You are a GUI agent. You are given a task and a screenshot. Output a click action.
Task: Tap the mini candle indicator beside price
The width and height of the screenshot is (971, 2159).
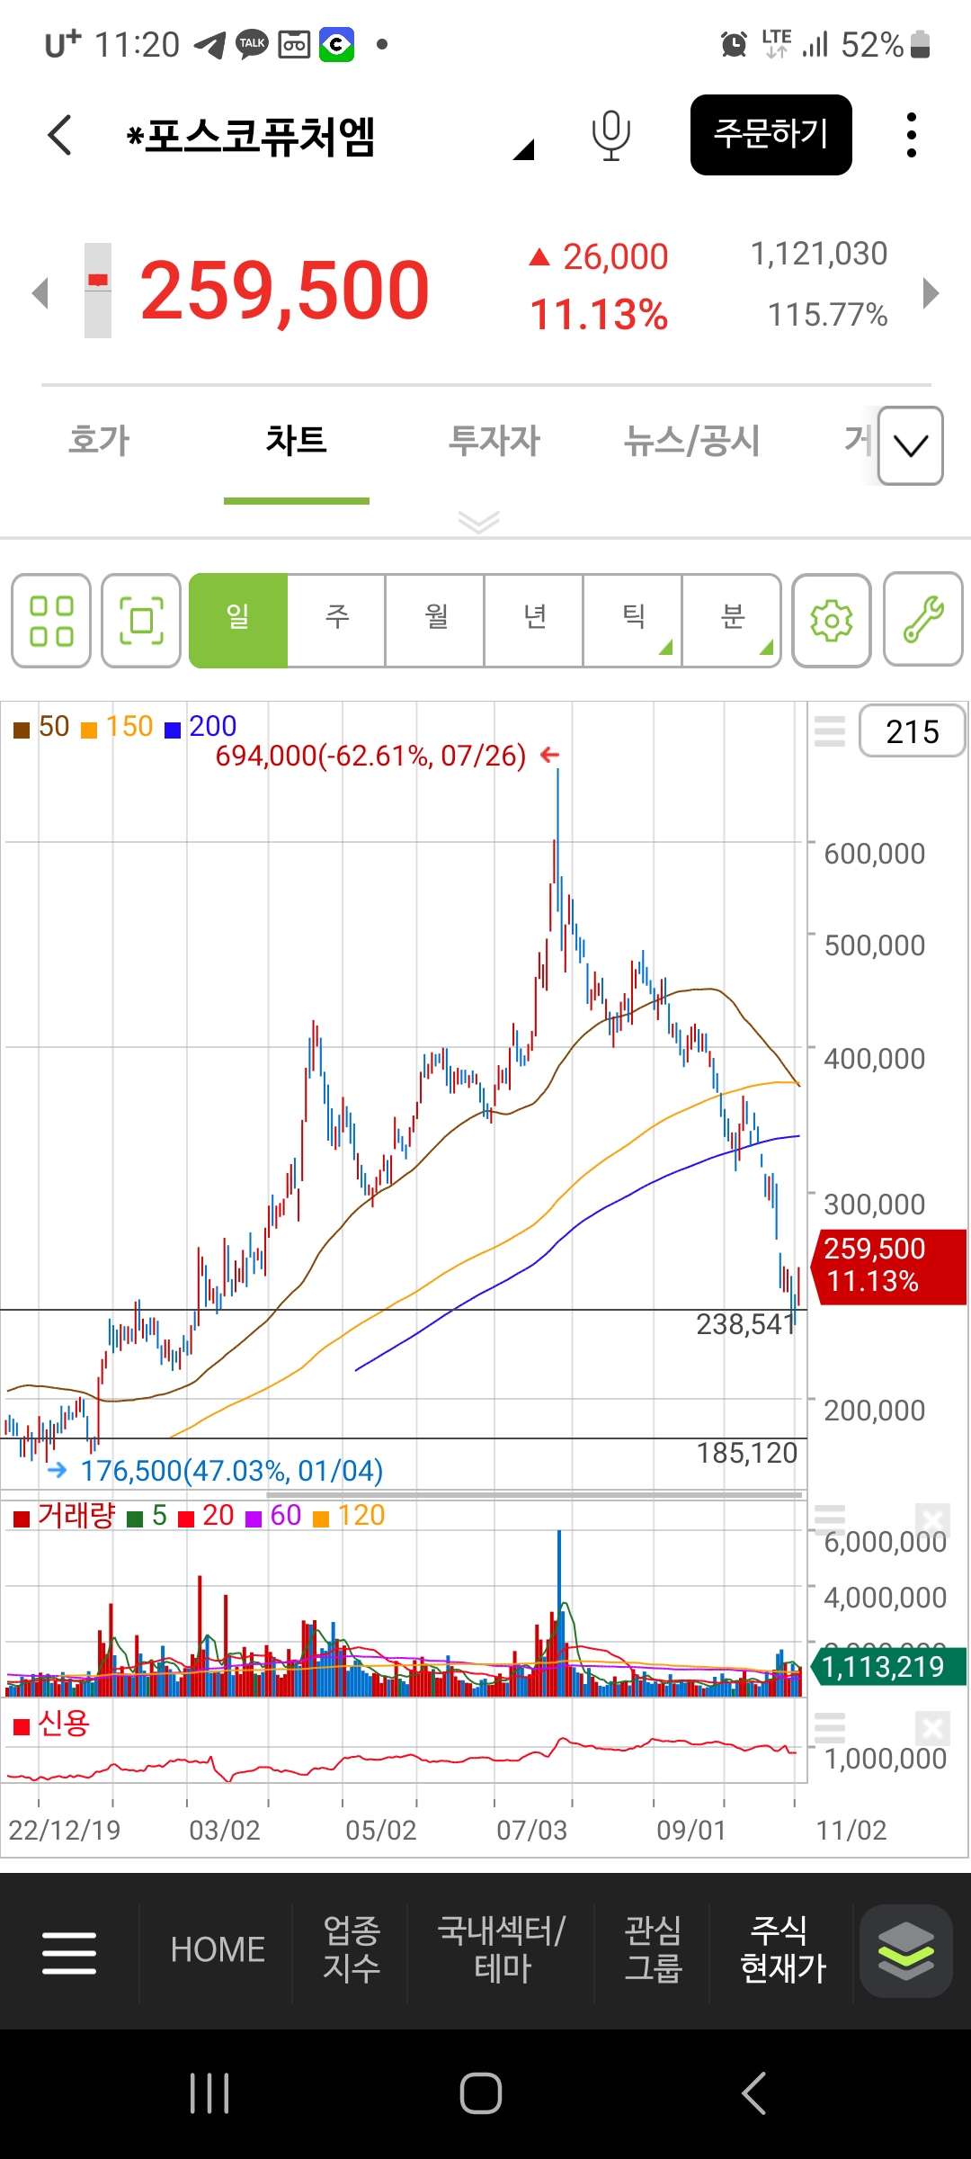coord(98,291)
